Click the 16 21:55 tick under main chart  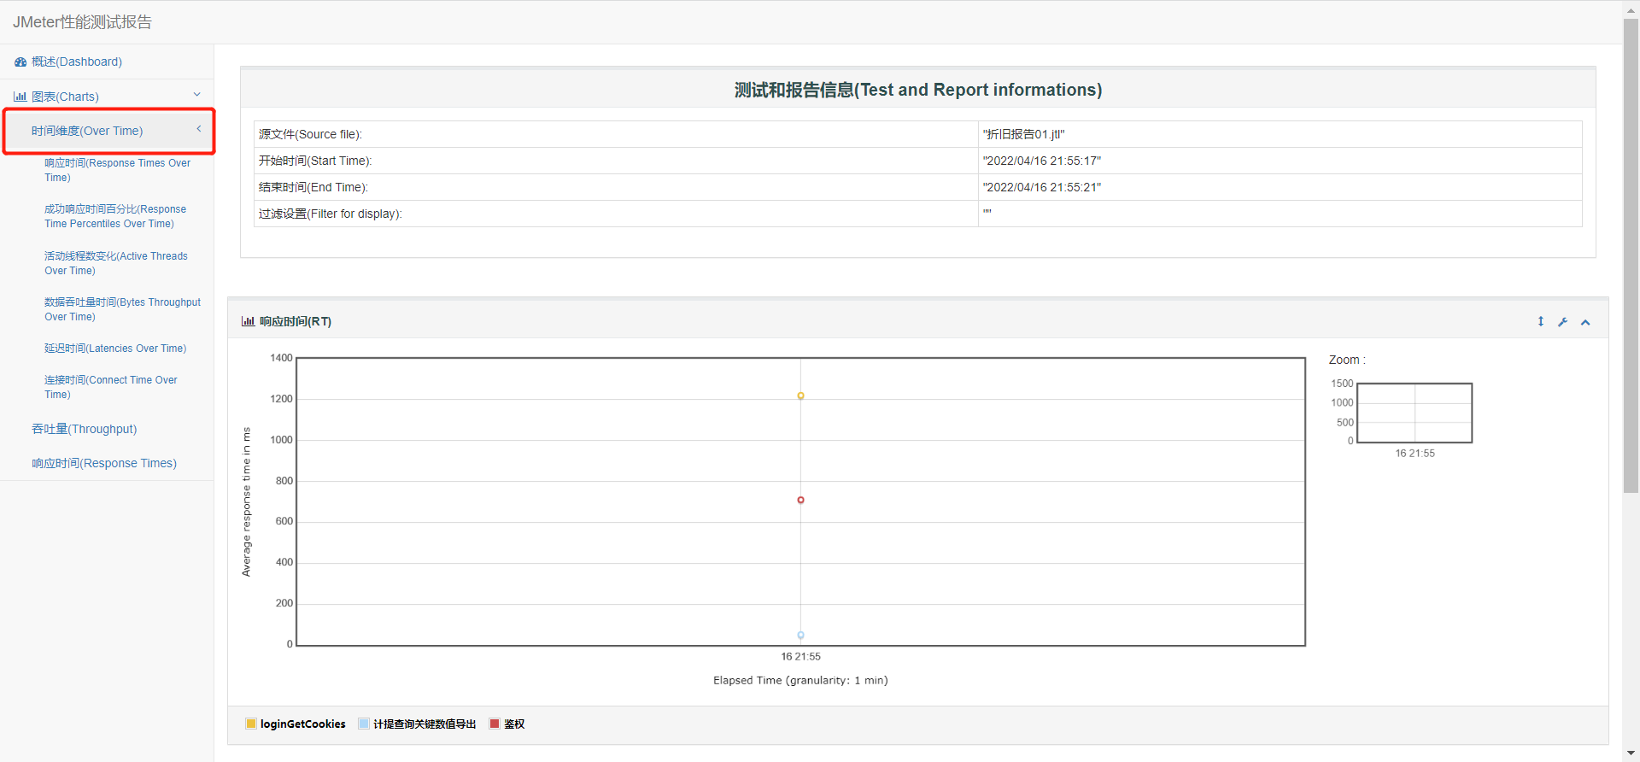click(x=800, y=656)
